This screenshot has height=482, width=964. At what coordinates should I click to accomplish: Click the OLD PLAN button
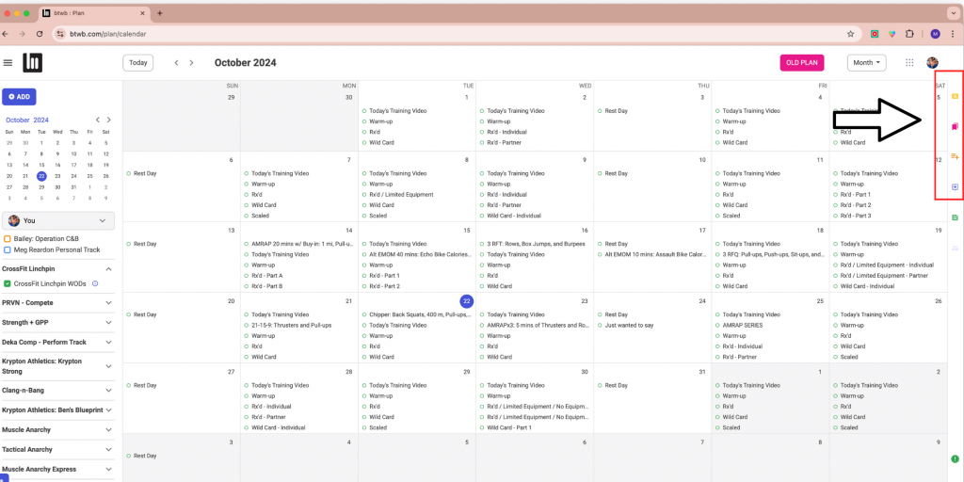coord(802,63)
